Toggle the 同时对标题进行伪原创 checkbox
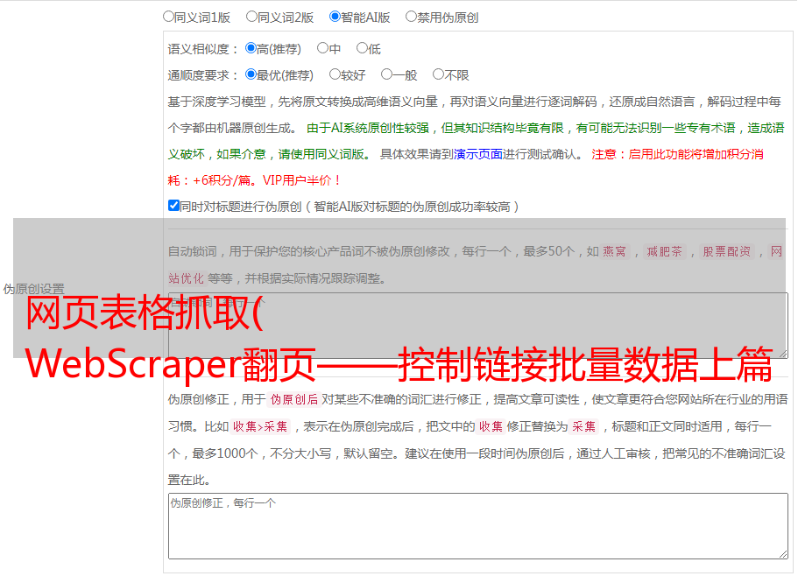The width and height of the screenshot is (798, 576). (x=173, y=206)
